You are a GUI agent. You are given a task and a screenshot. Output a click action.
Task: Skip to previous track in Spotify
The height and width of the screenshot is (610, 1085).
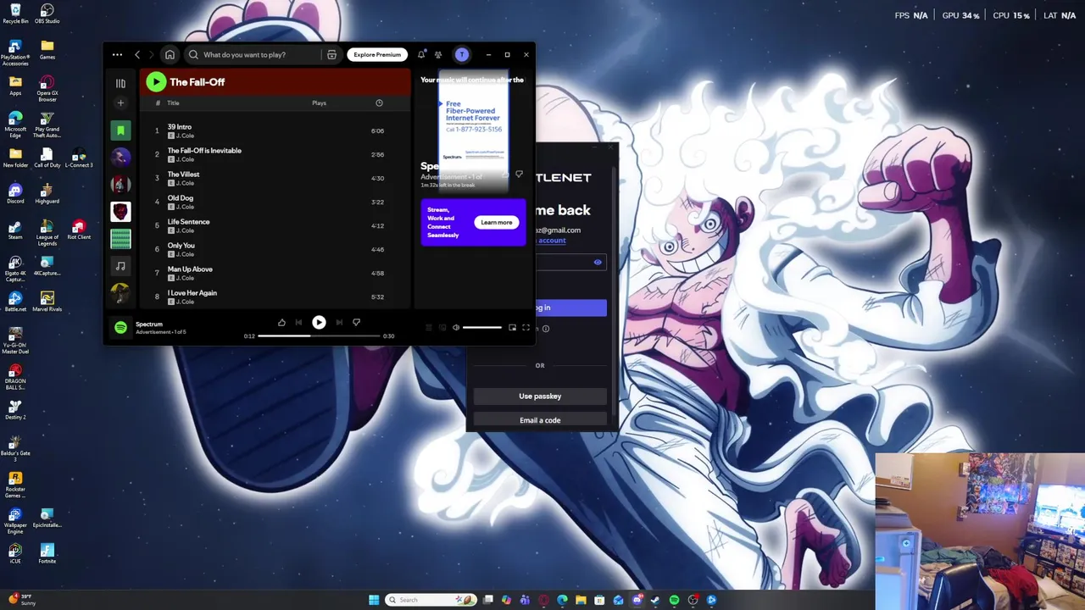(298, 322)
